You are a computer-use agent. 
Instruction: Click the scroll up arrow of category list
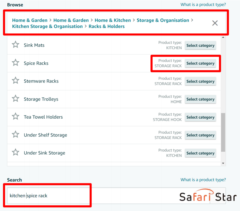[x=223, y=37]
